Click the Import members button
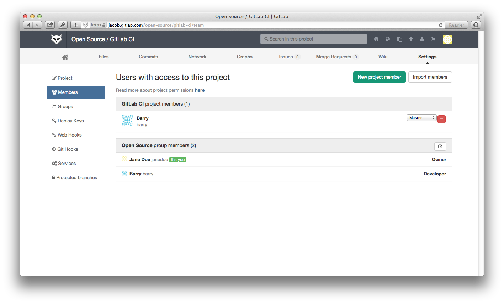The image size is (504, 304). [430, 77]
